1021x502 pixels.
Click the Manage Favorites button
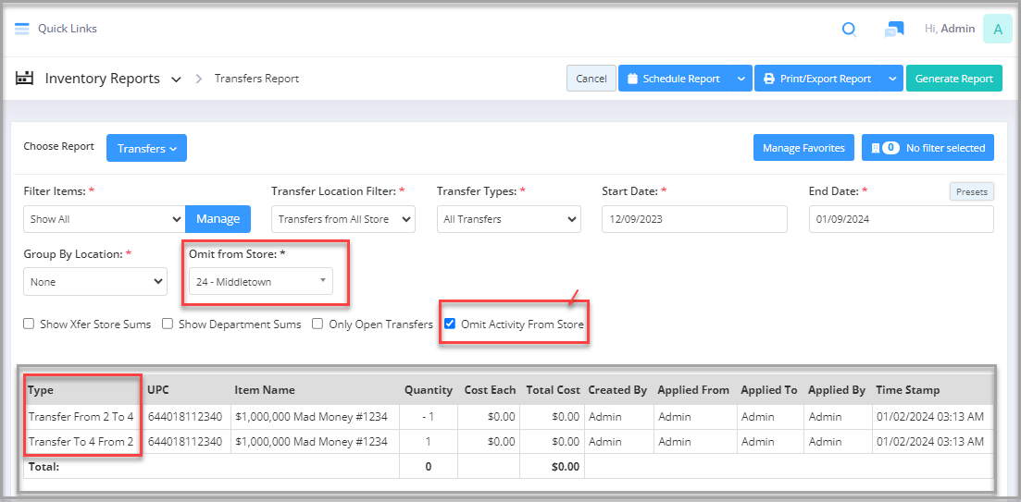(803, 148)
